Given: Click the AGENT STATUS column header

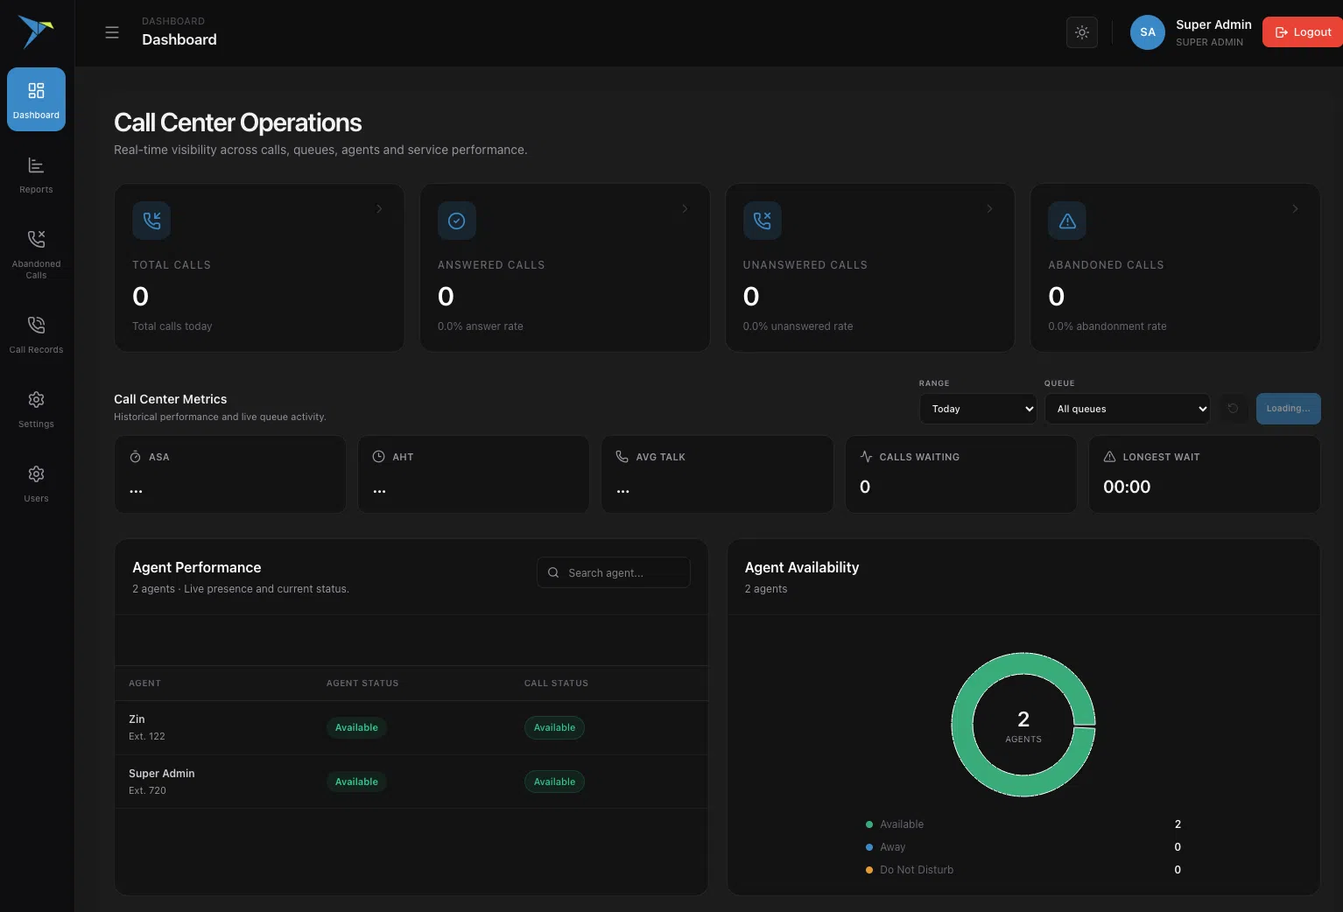Looking at the screenshot, I should pyautogui.click(x=362, y=683).
